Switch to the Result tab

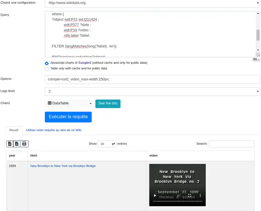[x=14, y=130]
